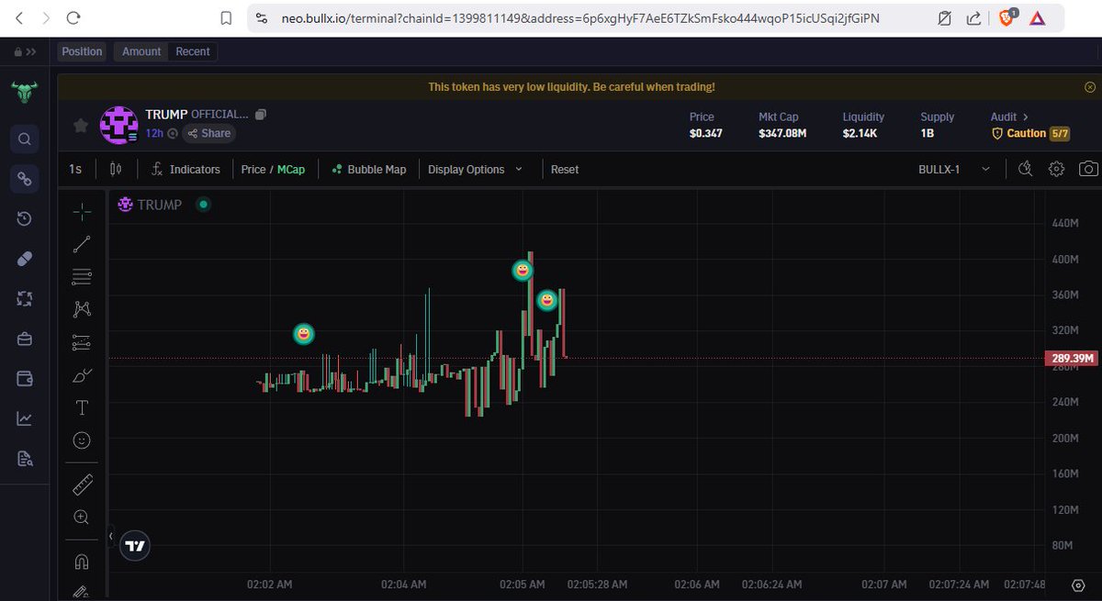Click the 12h token age label
Image resolution: width=1102 pixels, height=601 pixels.
(154, 133)
